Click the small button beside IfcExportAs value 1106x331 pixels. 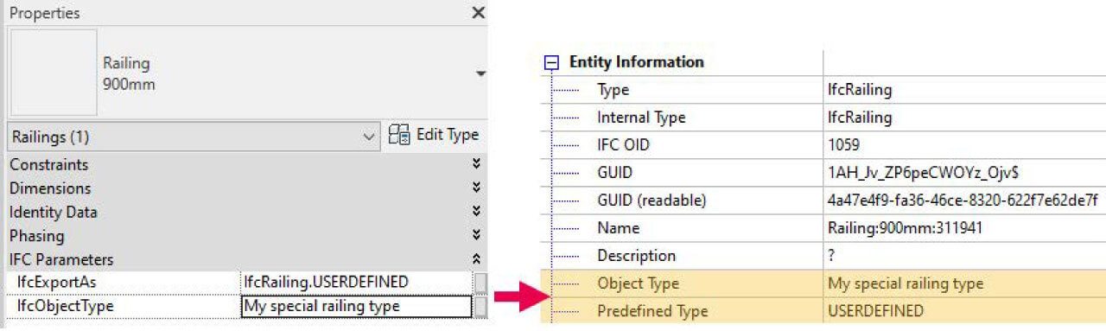(480, 283)
